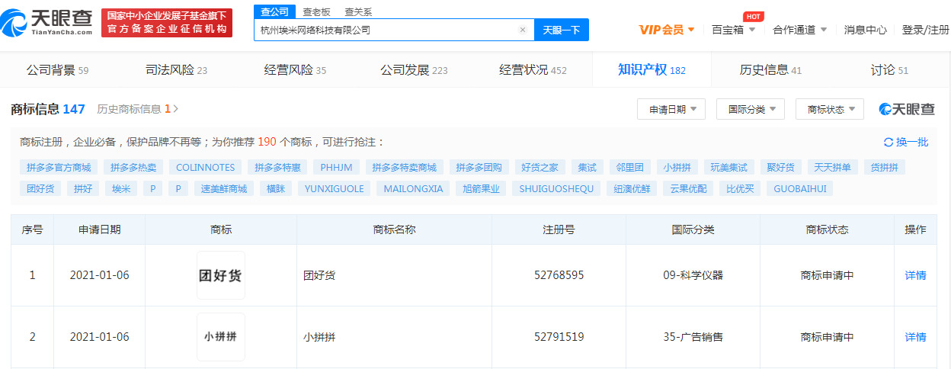Open the 经营风险 tab

coord(295,70)
